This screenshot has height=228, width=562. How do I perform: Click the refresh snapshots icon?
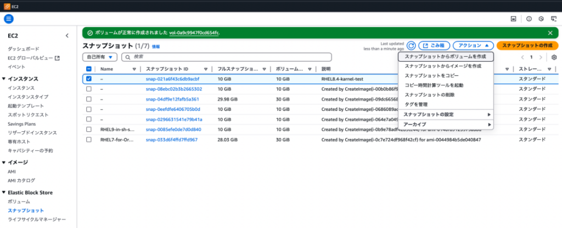tap(411, 46)
